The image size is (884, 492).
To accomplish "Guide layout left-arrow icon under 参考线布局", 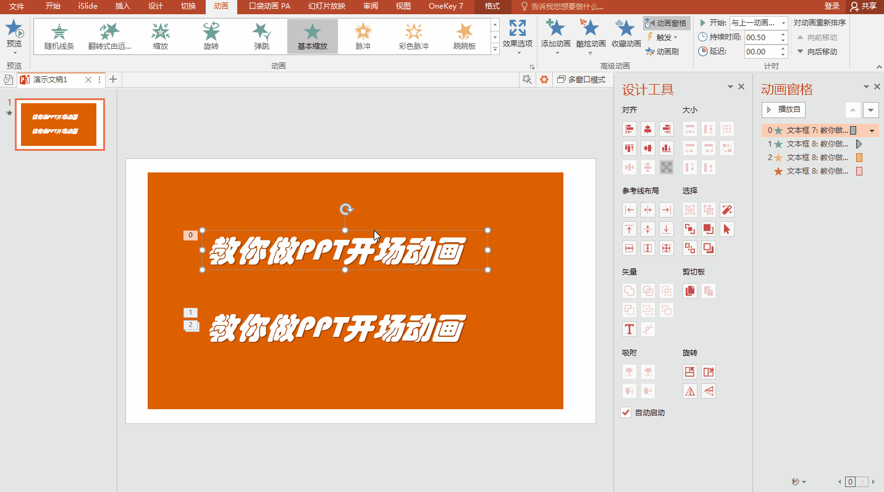I will click(x=629, y=210).
